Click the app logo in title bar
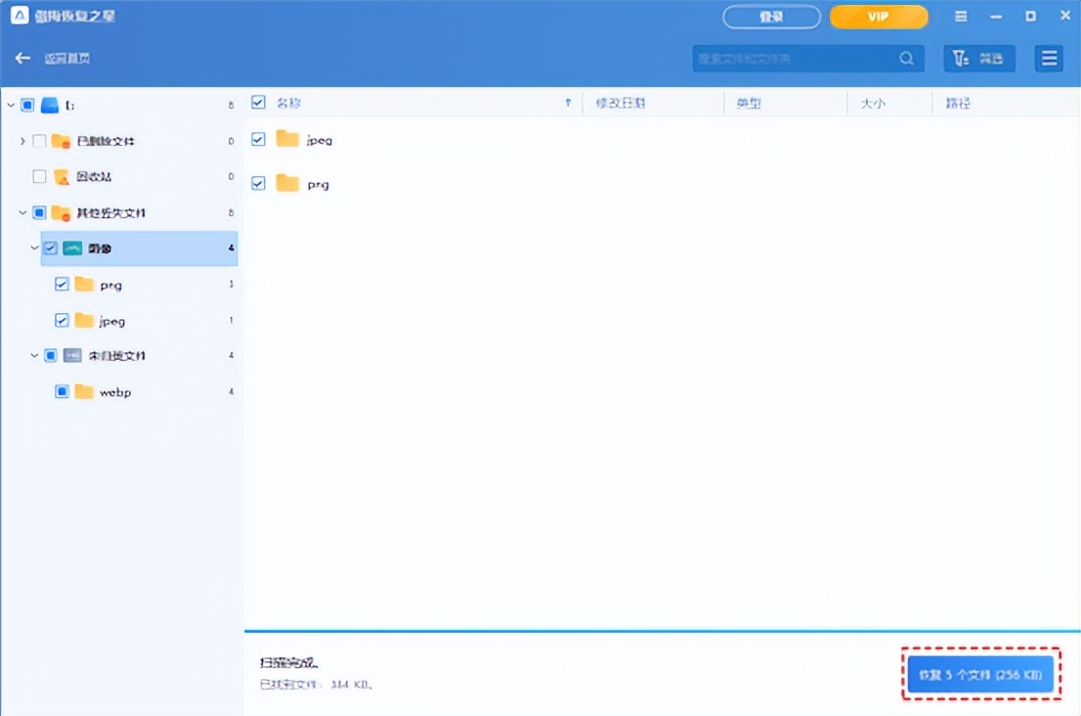The width and height of the screenshot is (1081, 716). pos(20,18)
